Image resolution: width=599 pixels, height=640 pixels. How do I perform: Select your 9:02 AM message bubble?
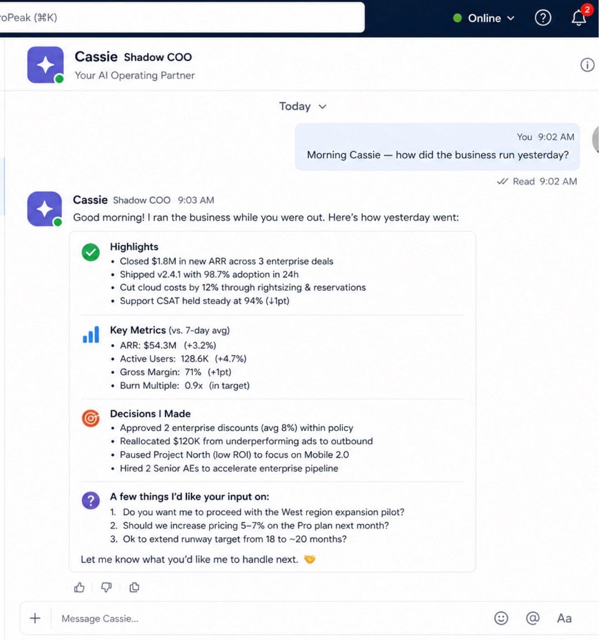437,147
